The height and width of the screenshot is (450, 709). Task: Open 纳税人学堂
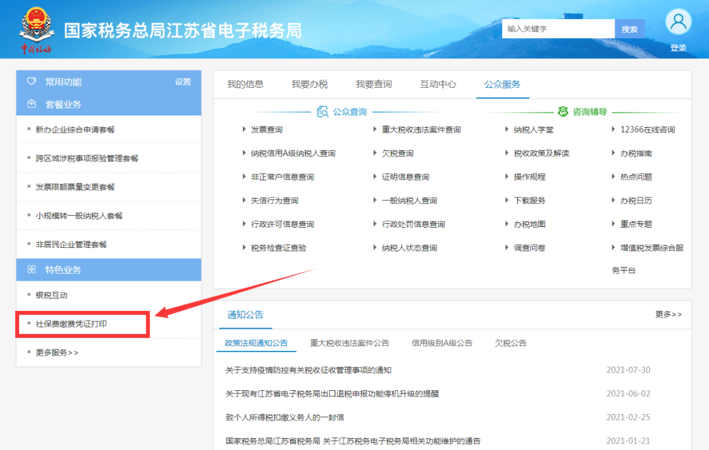(534, 130)
